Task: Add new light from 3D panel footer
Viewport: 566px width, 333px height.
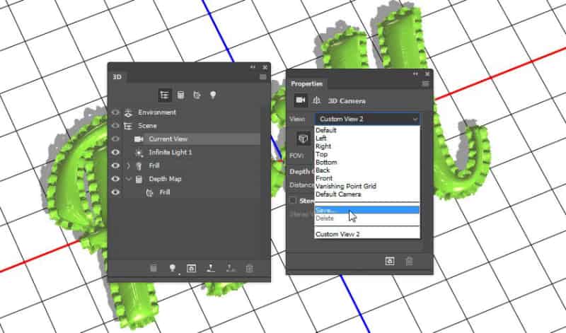Action: coord(173,268)
